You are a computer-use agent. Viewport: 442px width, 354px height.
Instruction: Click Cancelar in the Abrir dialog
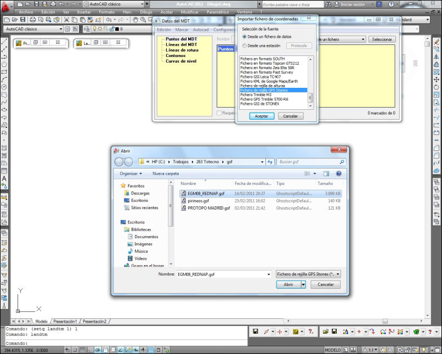click(x=326, y=284)
